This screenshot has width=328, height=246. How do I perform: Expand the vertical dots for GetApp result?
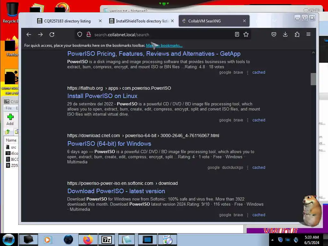click(248, 73)
